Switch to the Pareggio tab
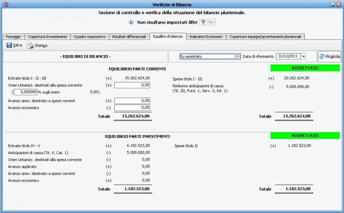 pyautogui.click(x=13, y=37)
